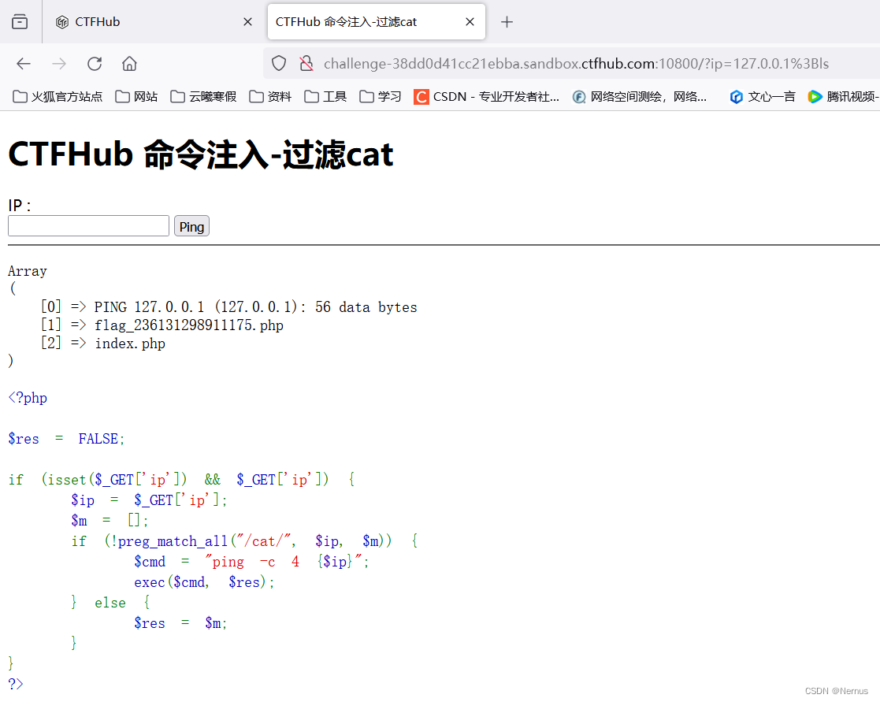
Task: Open 云曦寒假 bookmark folder
Action: 203,97
